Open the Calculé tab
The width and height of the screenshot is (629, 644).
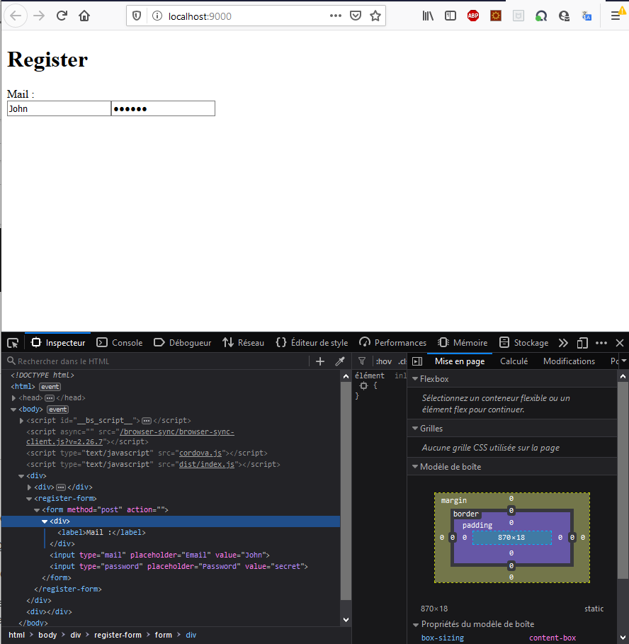click(514, 361)
